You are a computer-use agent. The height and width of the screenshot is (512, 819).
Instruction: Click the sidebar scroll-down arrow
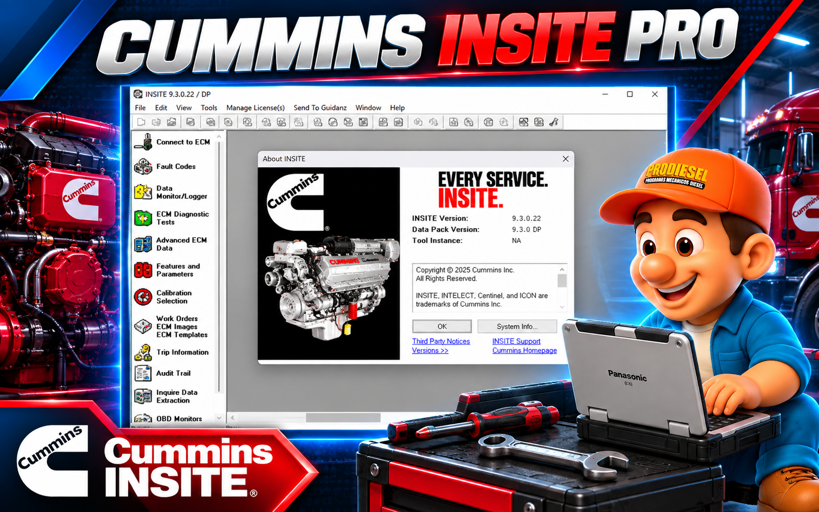219,418
